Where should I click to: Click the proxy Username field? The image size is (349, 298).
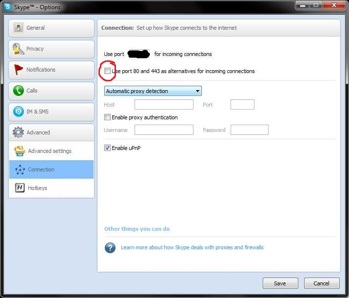pos(164,130)
